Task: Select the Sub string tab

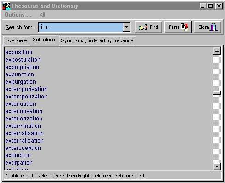Action: [44, 40]
